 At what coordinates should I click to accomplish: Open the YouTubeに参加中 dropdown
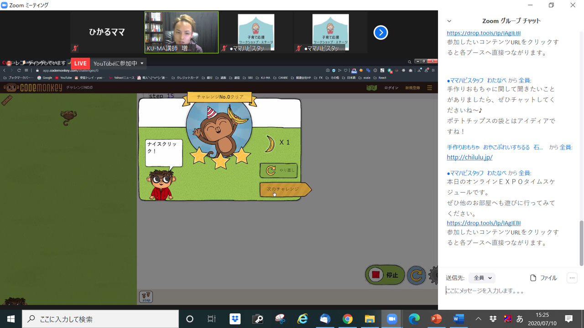point(118,63)
